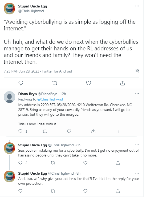Like the main tweet about cyberbullying
Viewport: 146px width, 201px height.
88,83
